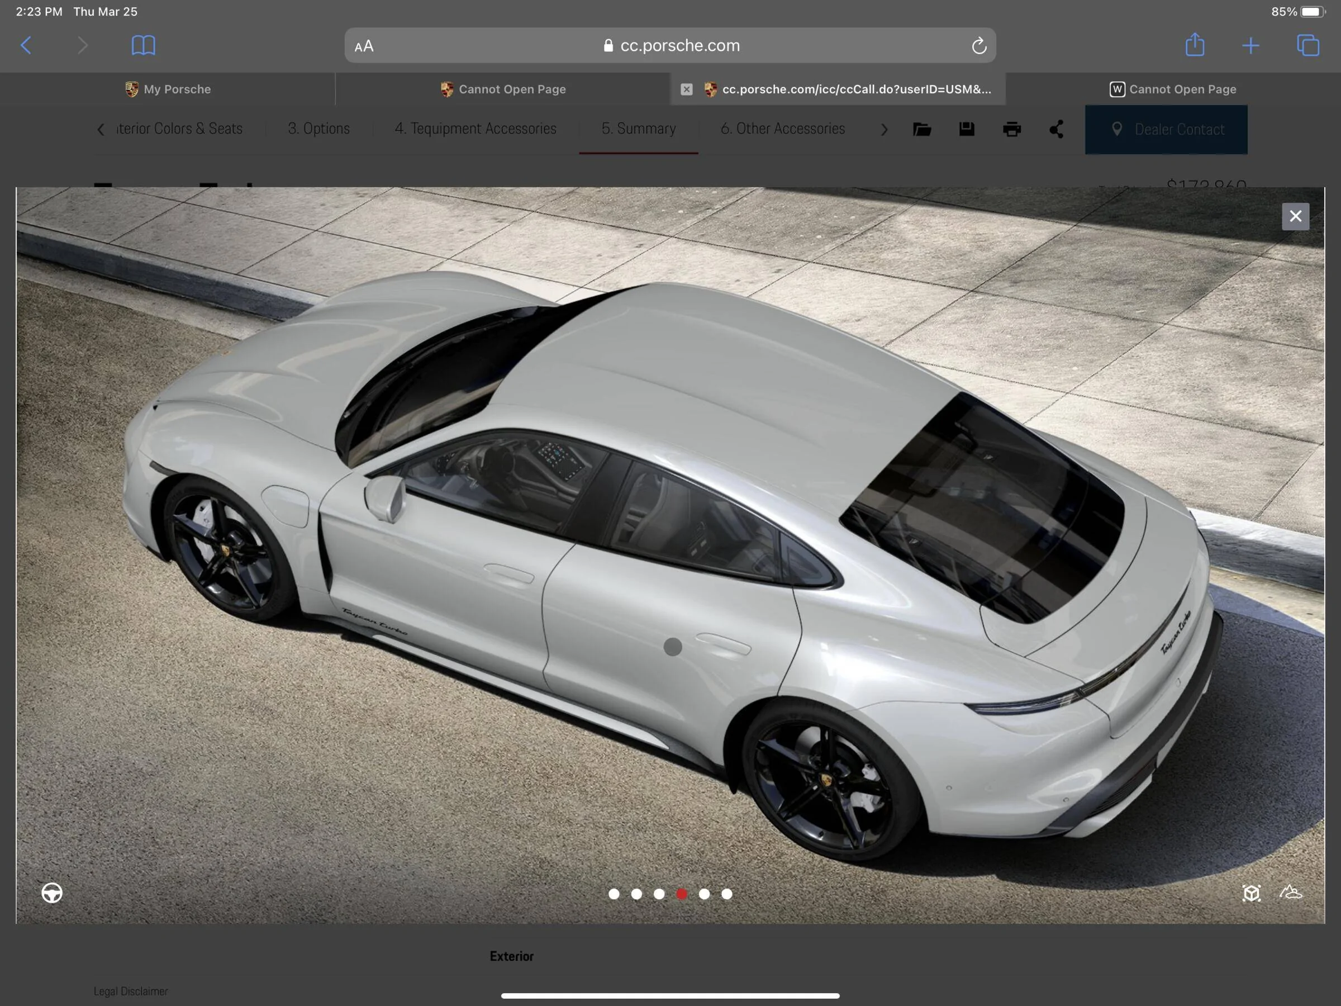
Task: Open the 3. Options step
Action: point(319,129)
